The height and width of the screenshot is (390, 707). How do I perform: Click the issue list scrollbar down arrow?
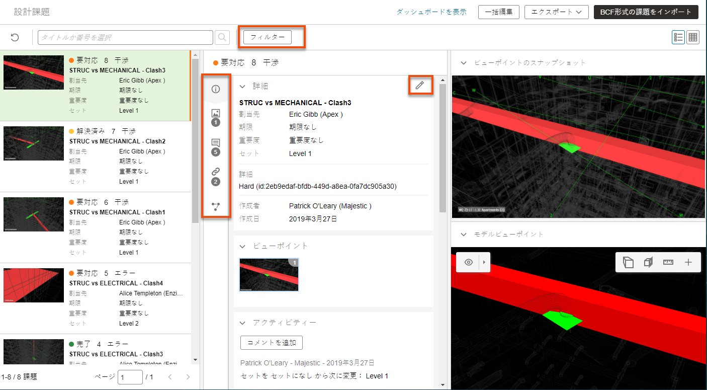[196, 360]
